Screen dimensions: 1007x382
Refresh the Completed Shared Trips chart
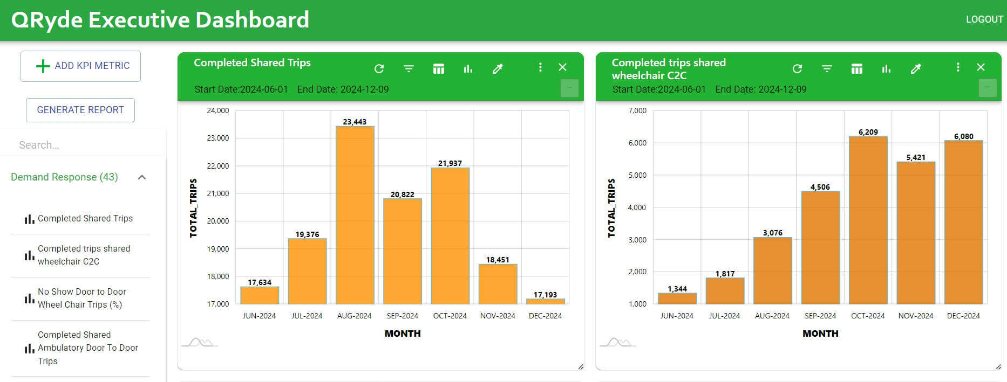tap(379, 68)
